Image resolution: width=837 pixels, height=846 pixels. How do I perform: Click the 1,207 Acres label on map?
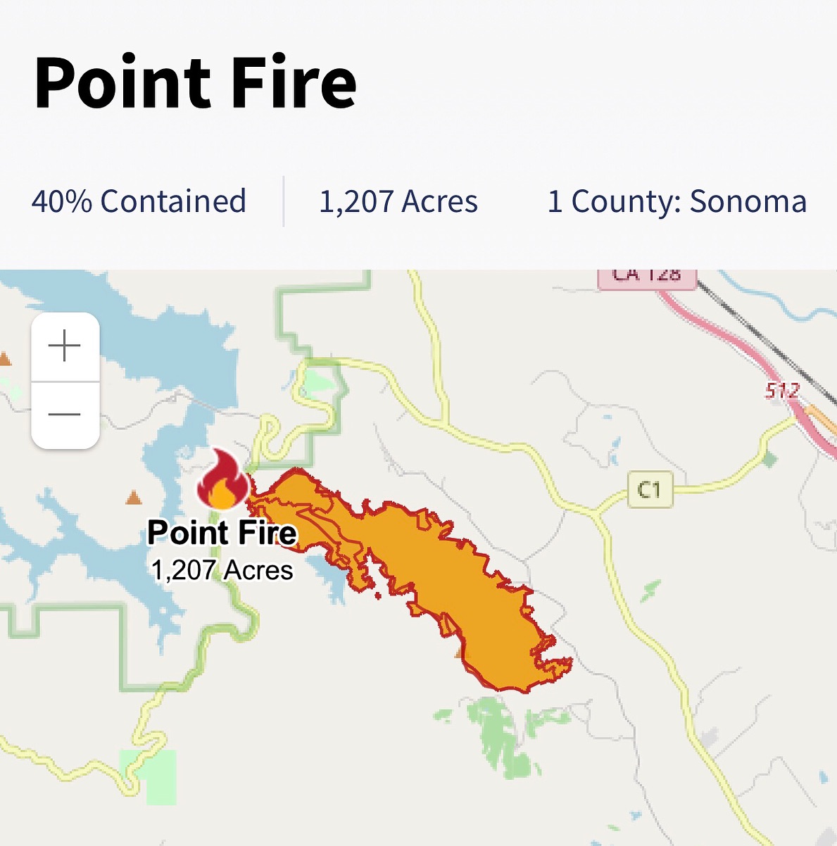click(222, 570)
